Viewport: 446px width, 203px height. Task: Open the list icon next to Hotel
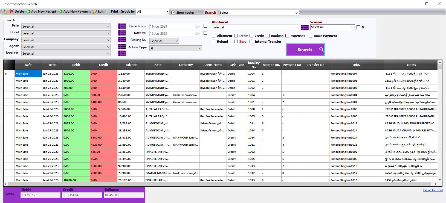point(122,33)
